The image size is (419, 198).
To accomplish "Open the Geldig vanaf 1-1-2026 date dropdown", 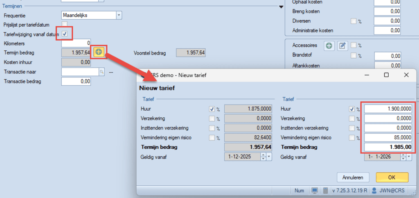I will click(408, 157).
